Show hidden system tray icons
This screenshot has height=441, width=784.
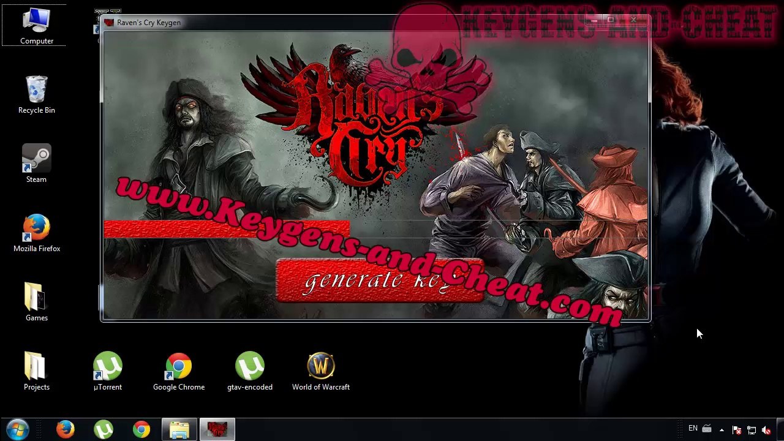(x=722, y=430)
